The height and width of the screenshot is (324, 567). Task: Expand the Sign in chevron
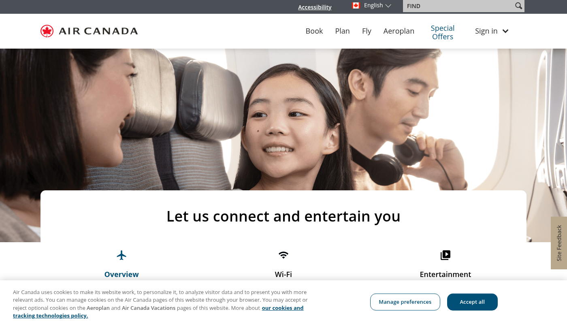(505, 31)
